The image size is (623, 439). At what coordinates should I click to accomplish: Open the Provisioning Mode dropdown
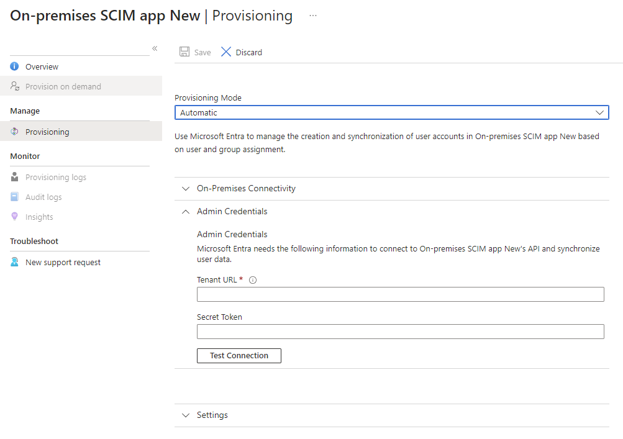click(x=392, y=112)
